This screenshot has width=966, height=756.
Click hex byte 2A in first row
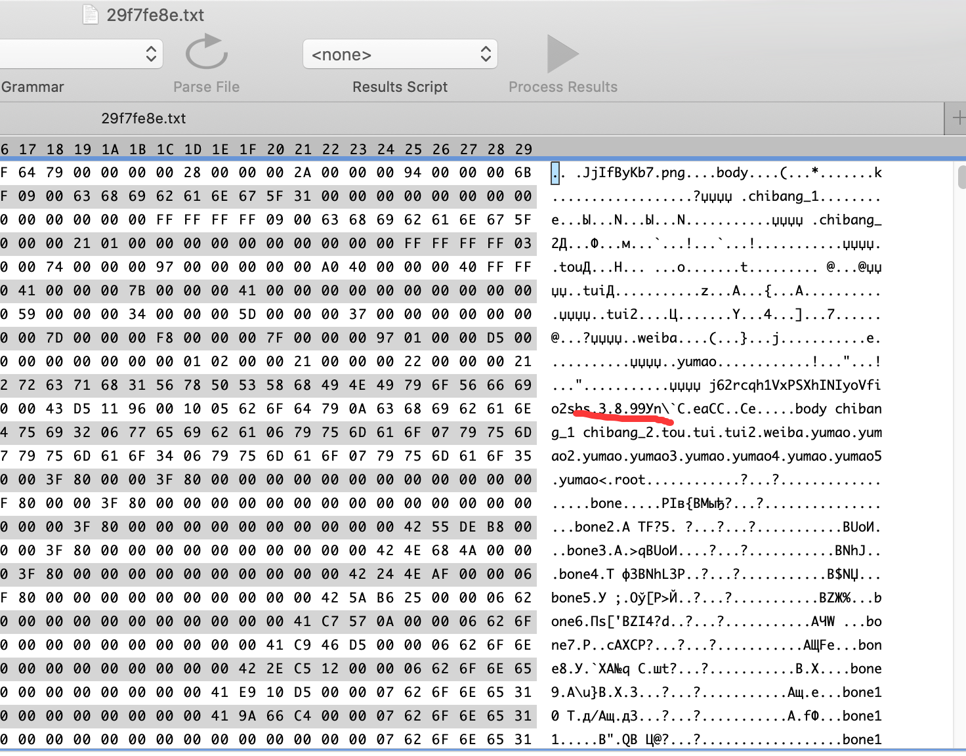pos(303,173)
